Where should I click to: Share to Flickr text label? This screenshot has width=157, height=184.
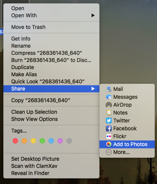[120, 136]
